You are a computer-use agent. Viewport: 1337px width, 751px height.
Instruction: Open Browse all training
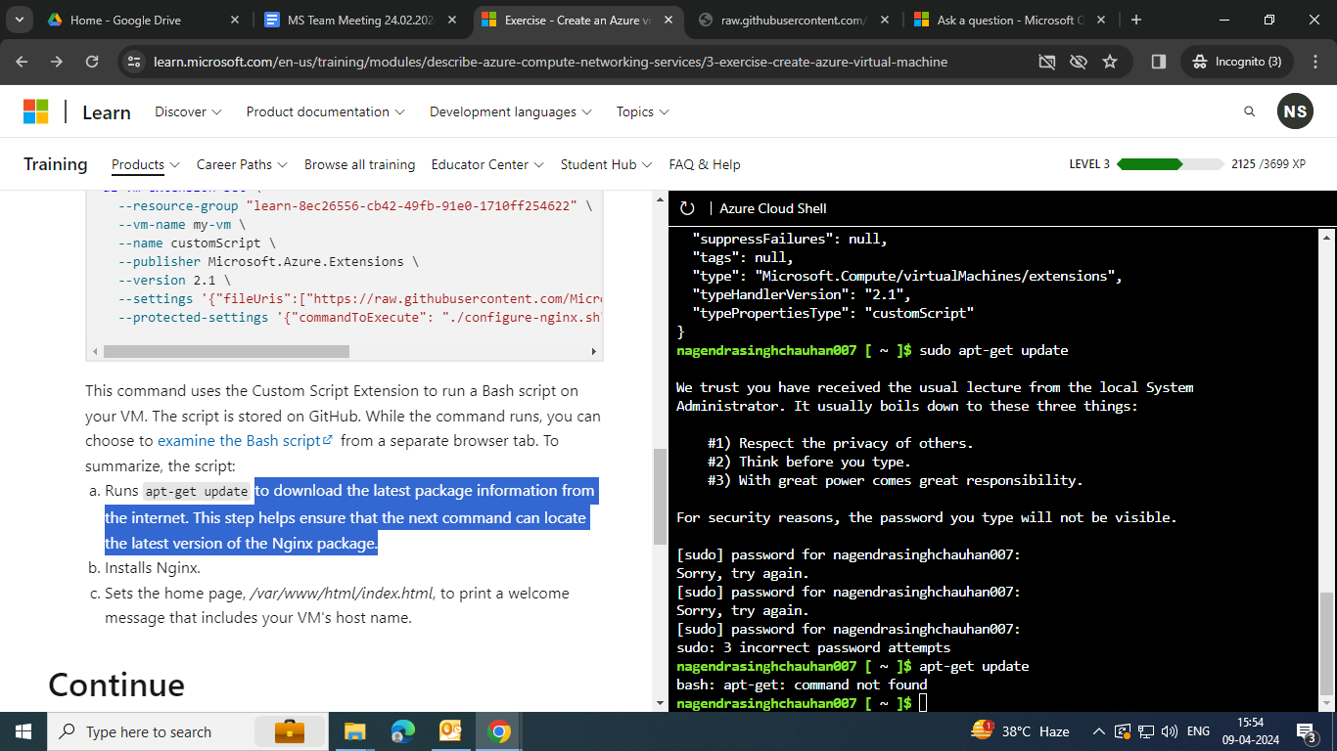click(359, 164)
